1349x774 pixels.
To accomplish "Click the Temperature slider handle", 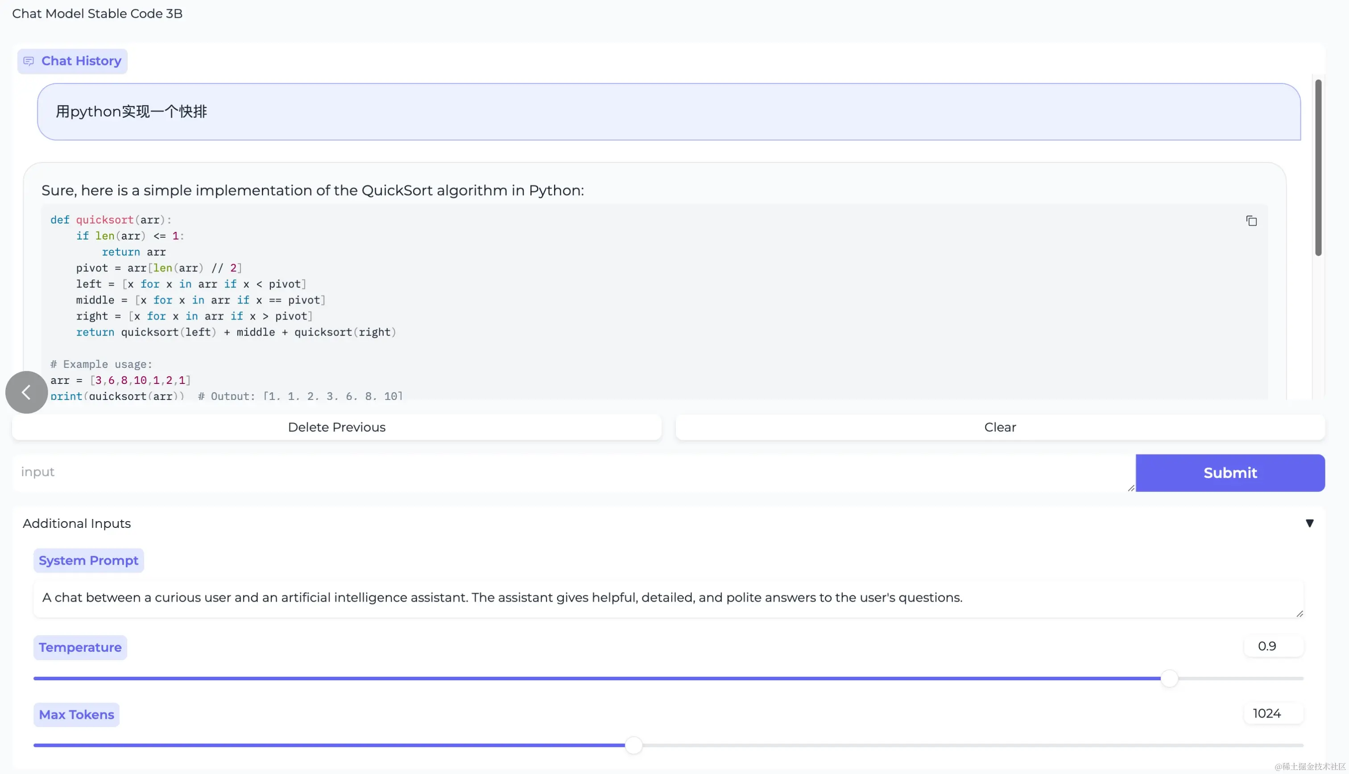I will [1169, 678].
